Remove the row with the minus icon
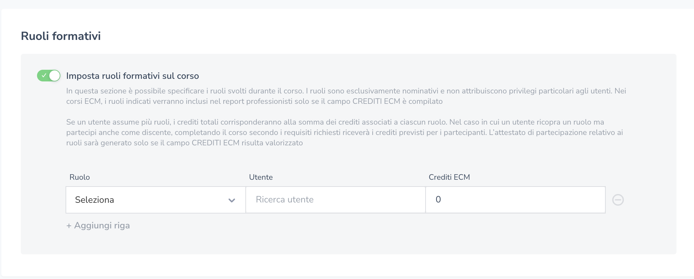The width and height of the screenshot is (694, 279). (618, 200)
